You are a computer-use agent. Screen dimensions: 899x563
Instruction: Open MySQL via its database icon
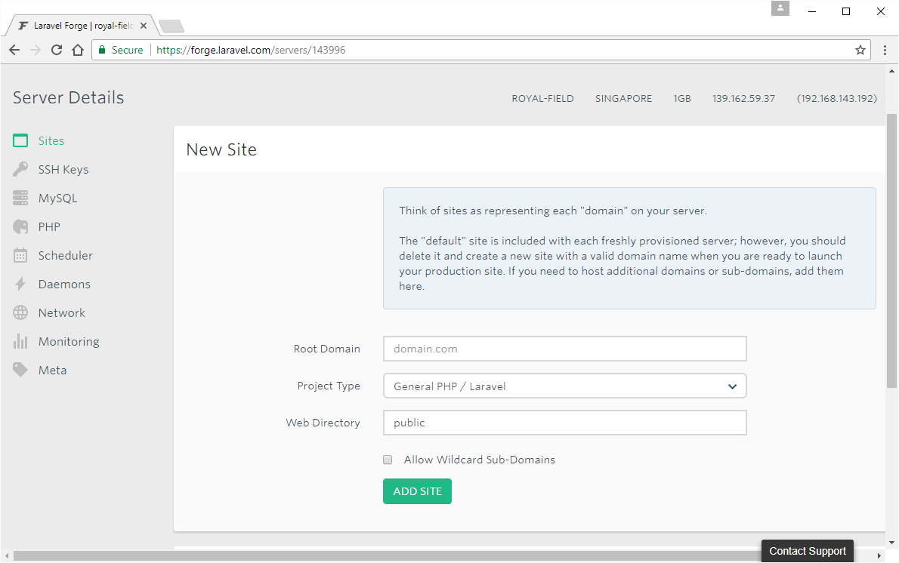(x=20, y=198)
